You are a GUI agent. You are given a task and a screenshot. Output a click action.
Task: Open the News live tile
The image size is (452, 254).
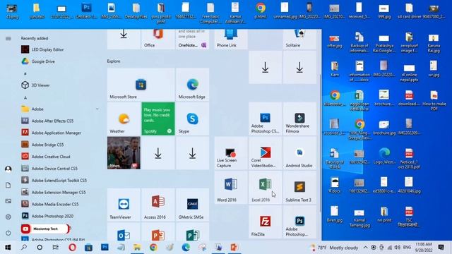tap(124, 153)
